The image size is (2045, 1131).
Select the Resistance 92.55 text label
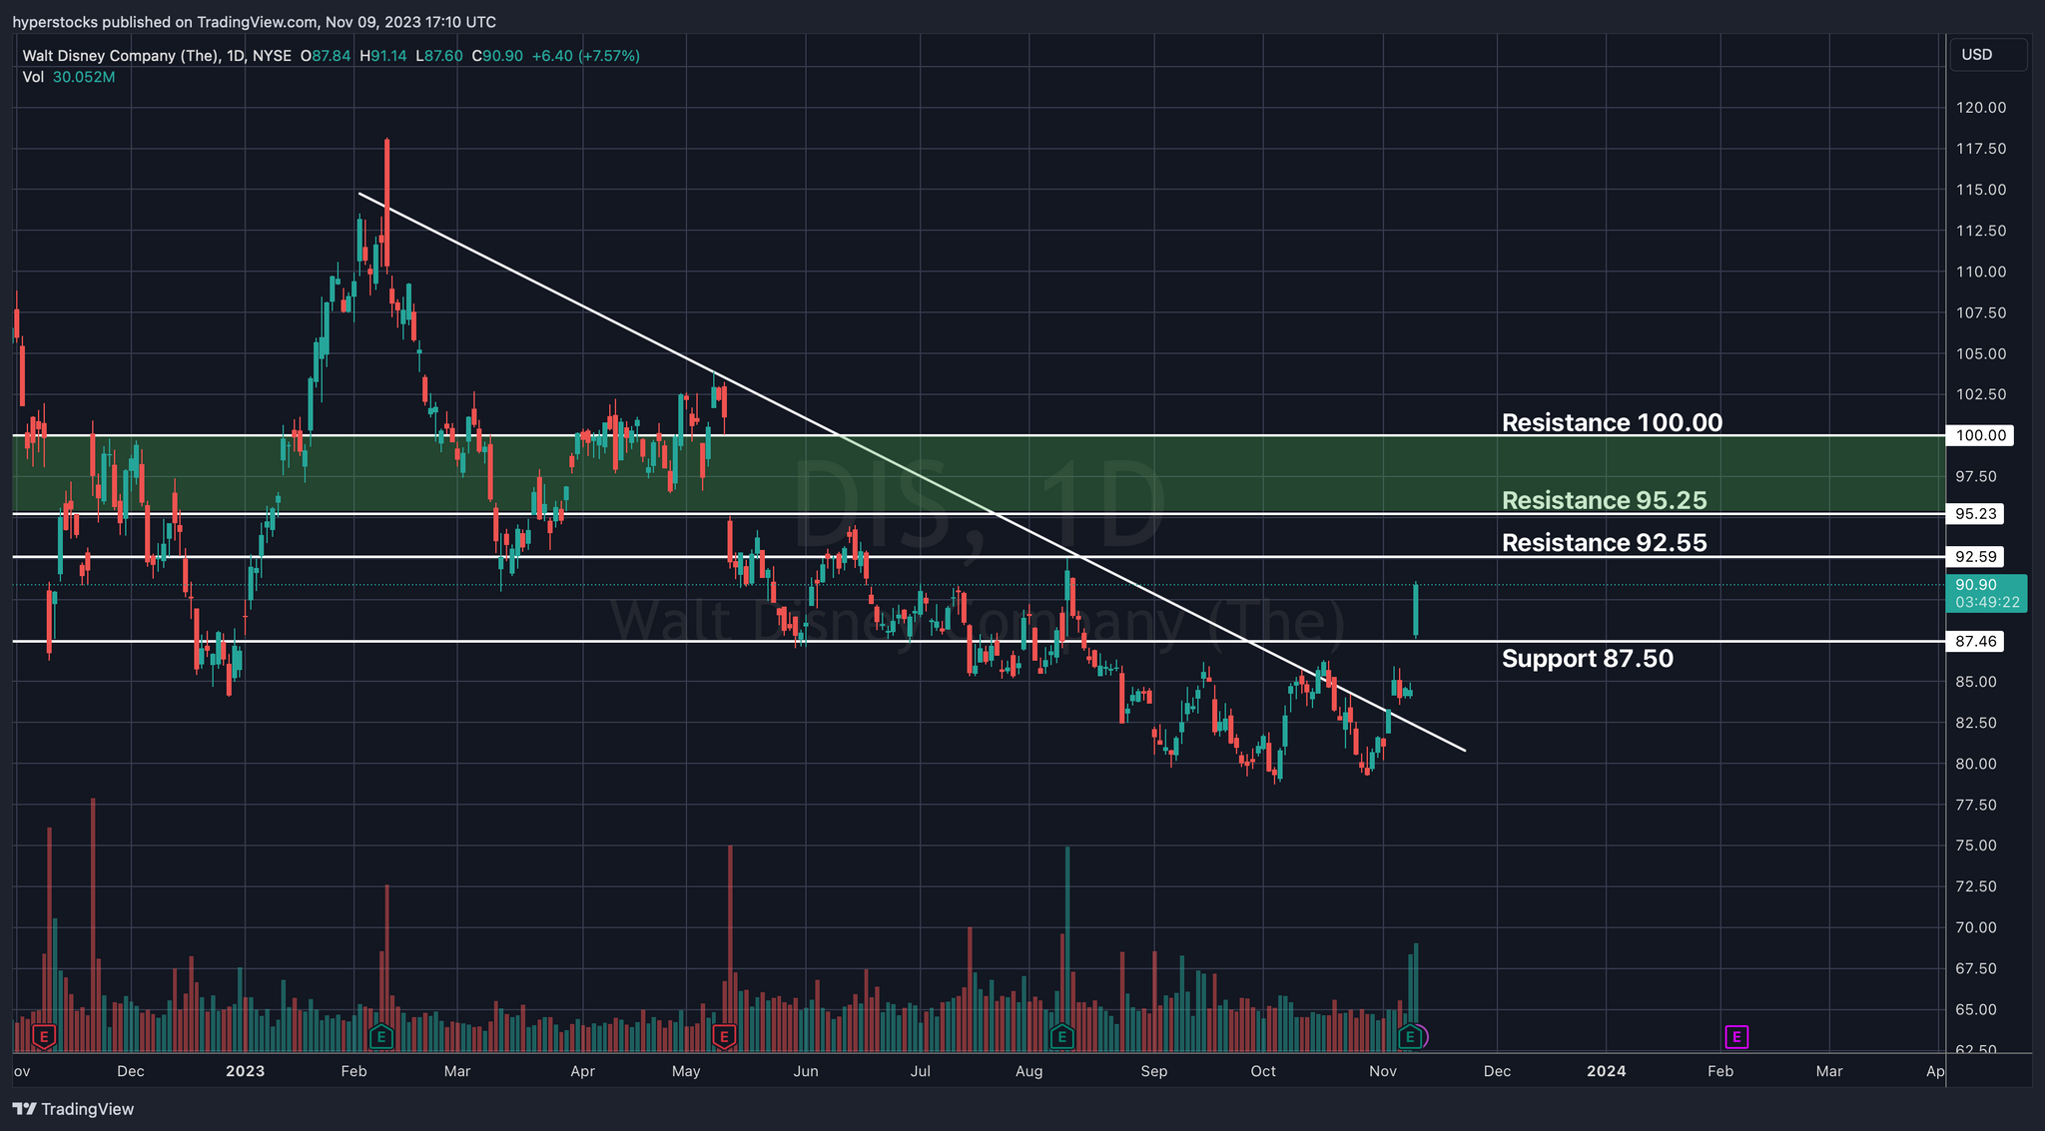click(x=1604, y=542)
